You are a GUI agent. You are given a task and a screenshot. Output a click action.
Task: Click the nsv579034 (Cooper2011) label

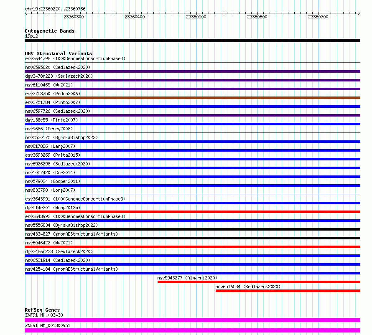pos(53,181)
